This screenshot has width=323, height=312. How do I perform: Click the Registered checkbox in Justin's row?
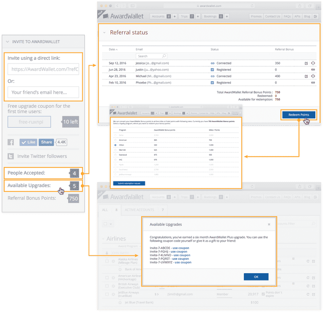point(212,70)
